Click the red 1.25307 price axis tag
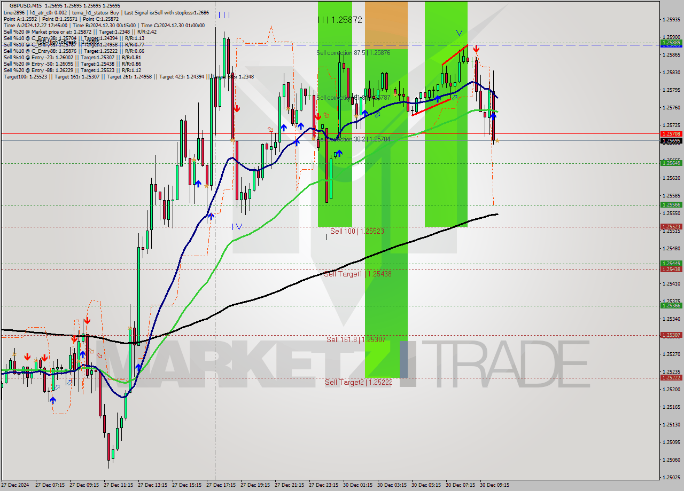 (x=671, y=335)
